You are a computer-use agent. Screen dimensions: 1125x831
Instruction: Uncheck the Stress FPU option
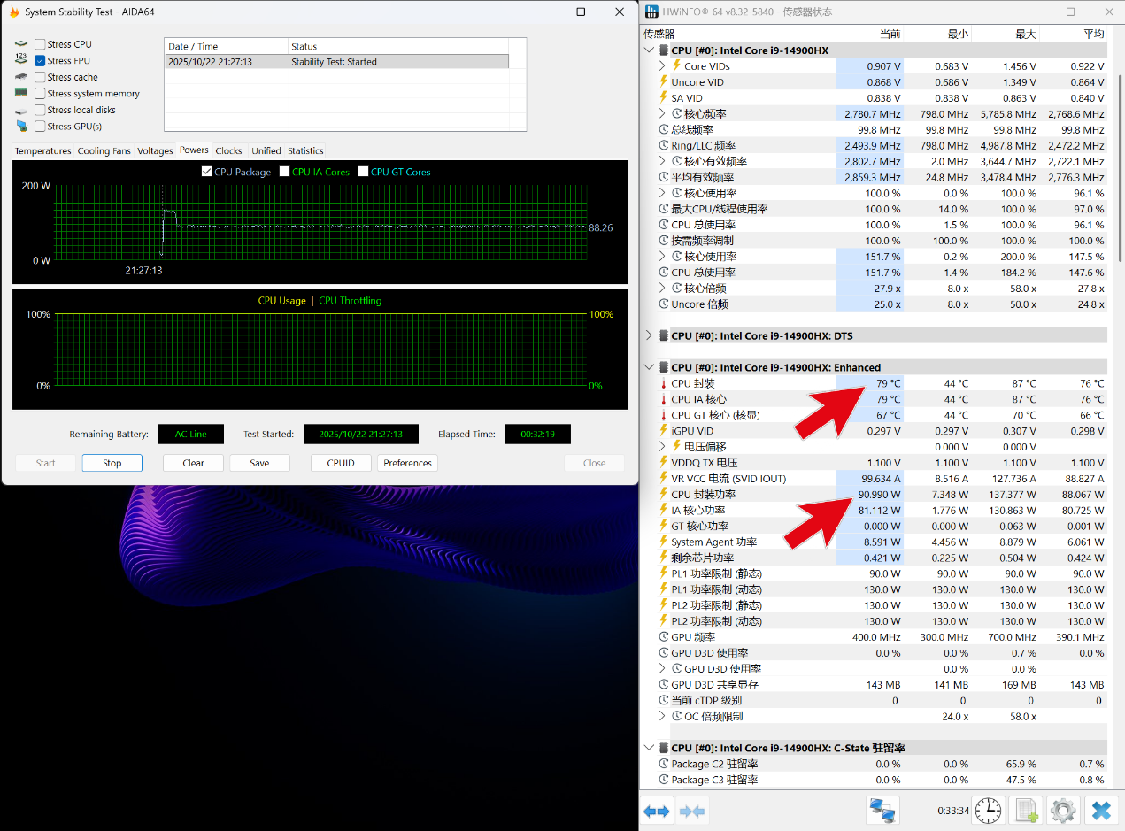pyautogui.click(x=40, y=61)
